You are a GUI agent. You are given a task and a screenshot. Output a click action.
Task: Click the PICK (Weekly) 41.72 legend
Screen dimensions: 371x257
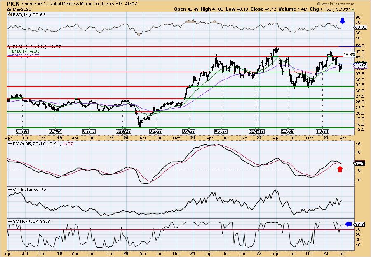point(35,47)
